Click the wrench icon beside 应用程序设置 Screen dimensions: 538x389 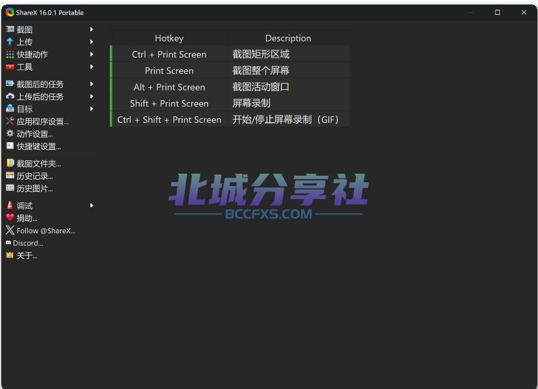pos(10,121)
